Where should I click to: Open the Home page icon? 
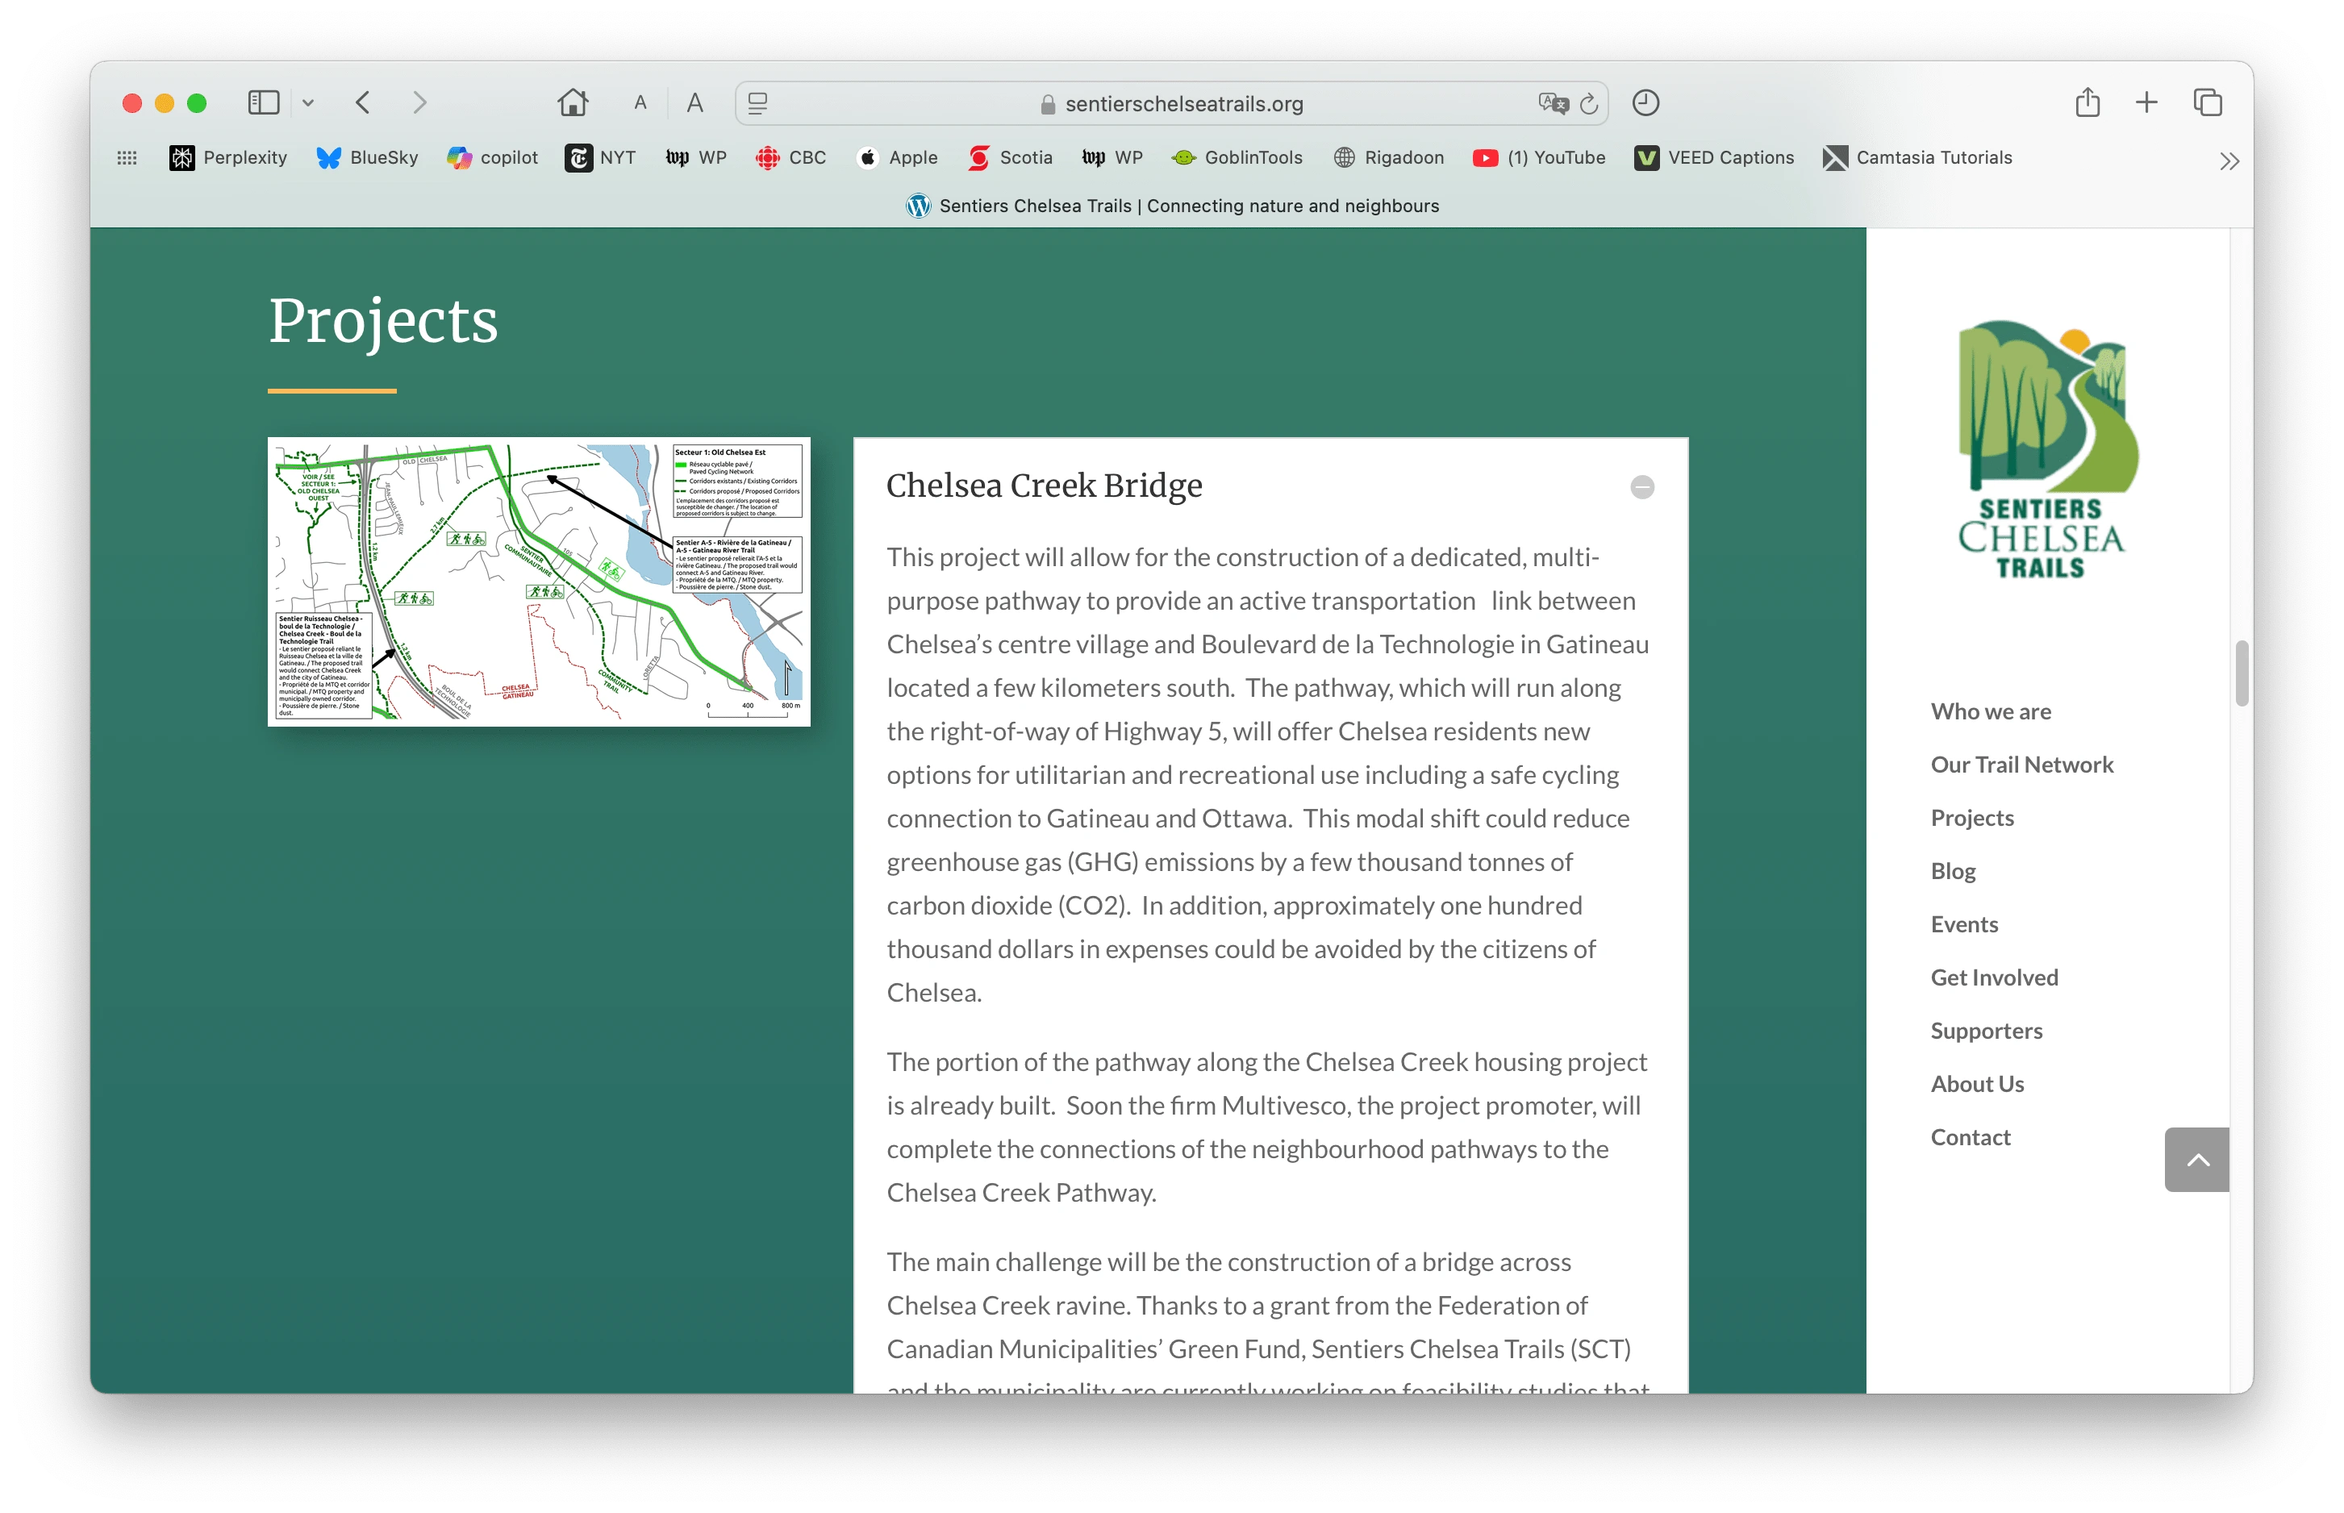(573, 103)
